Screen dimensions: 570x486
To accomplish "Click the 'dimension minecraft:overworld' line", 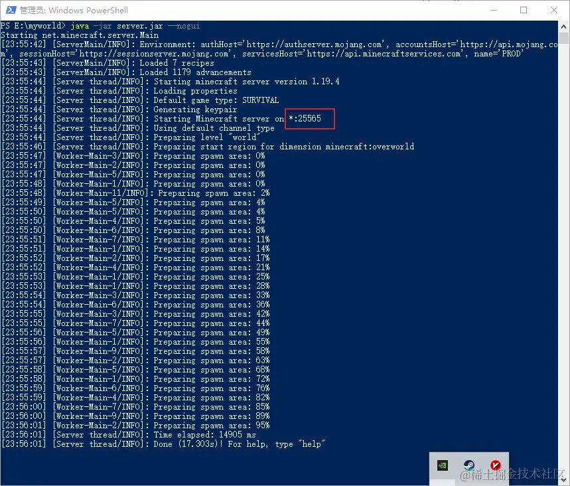I will pos(208,147).
